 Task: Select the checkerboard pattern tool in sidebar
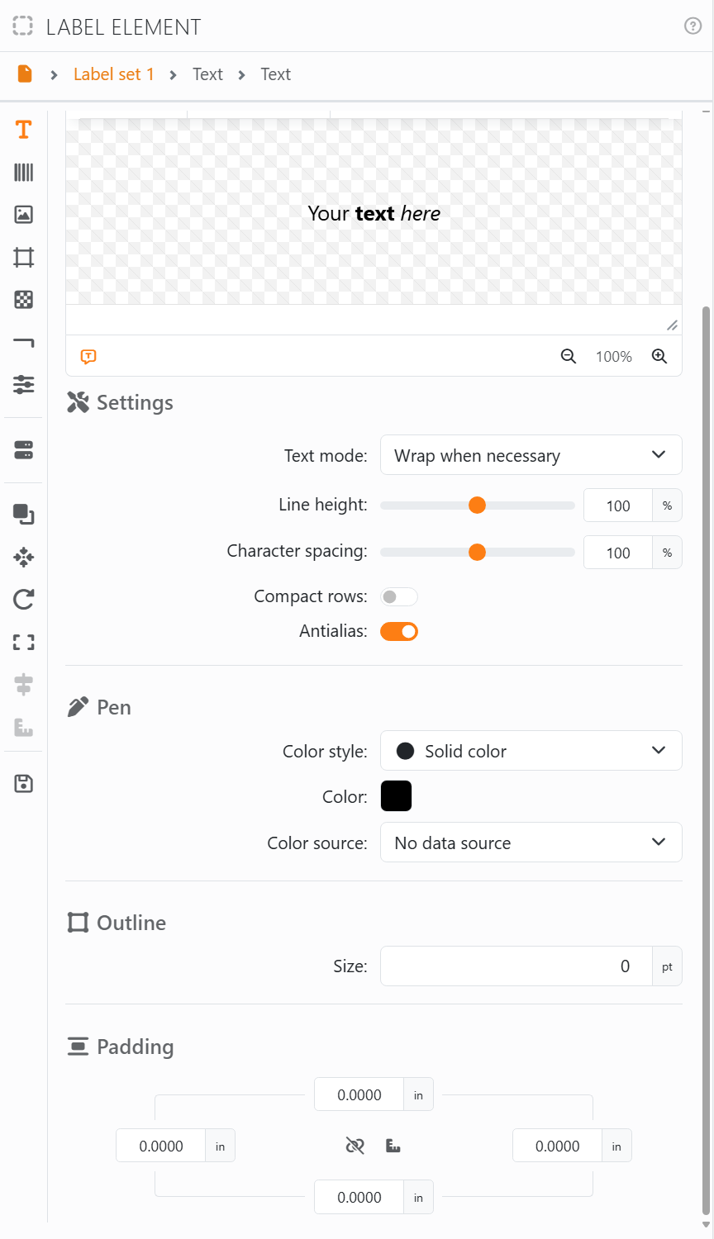[x=23, y=300]
